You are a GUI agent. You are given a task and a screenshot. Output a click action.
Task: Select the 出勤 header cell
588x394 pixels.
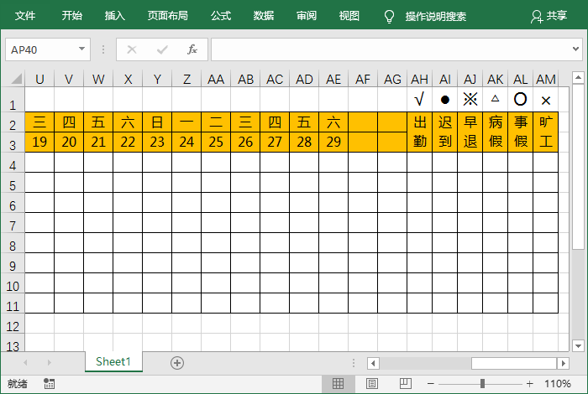[x=420, y=132]
